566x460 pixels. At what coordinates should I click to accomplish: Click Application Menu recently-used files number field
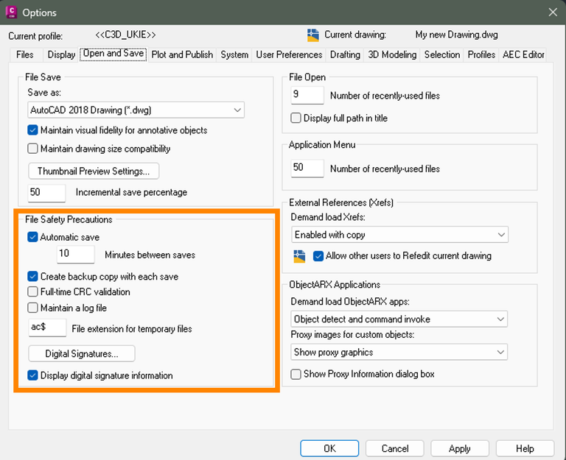pos(307,169)
